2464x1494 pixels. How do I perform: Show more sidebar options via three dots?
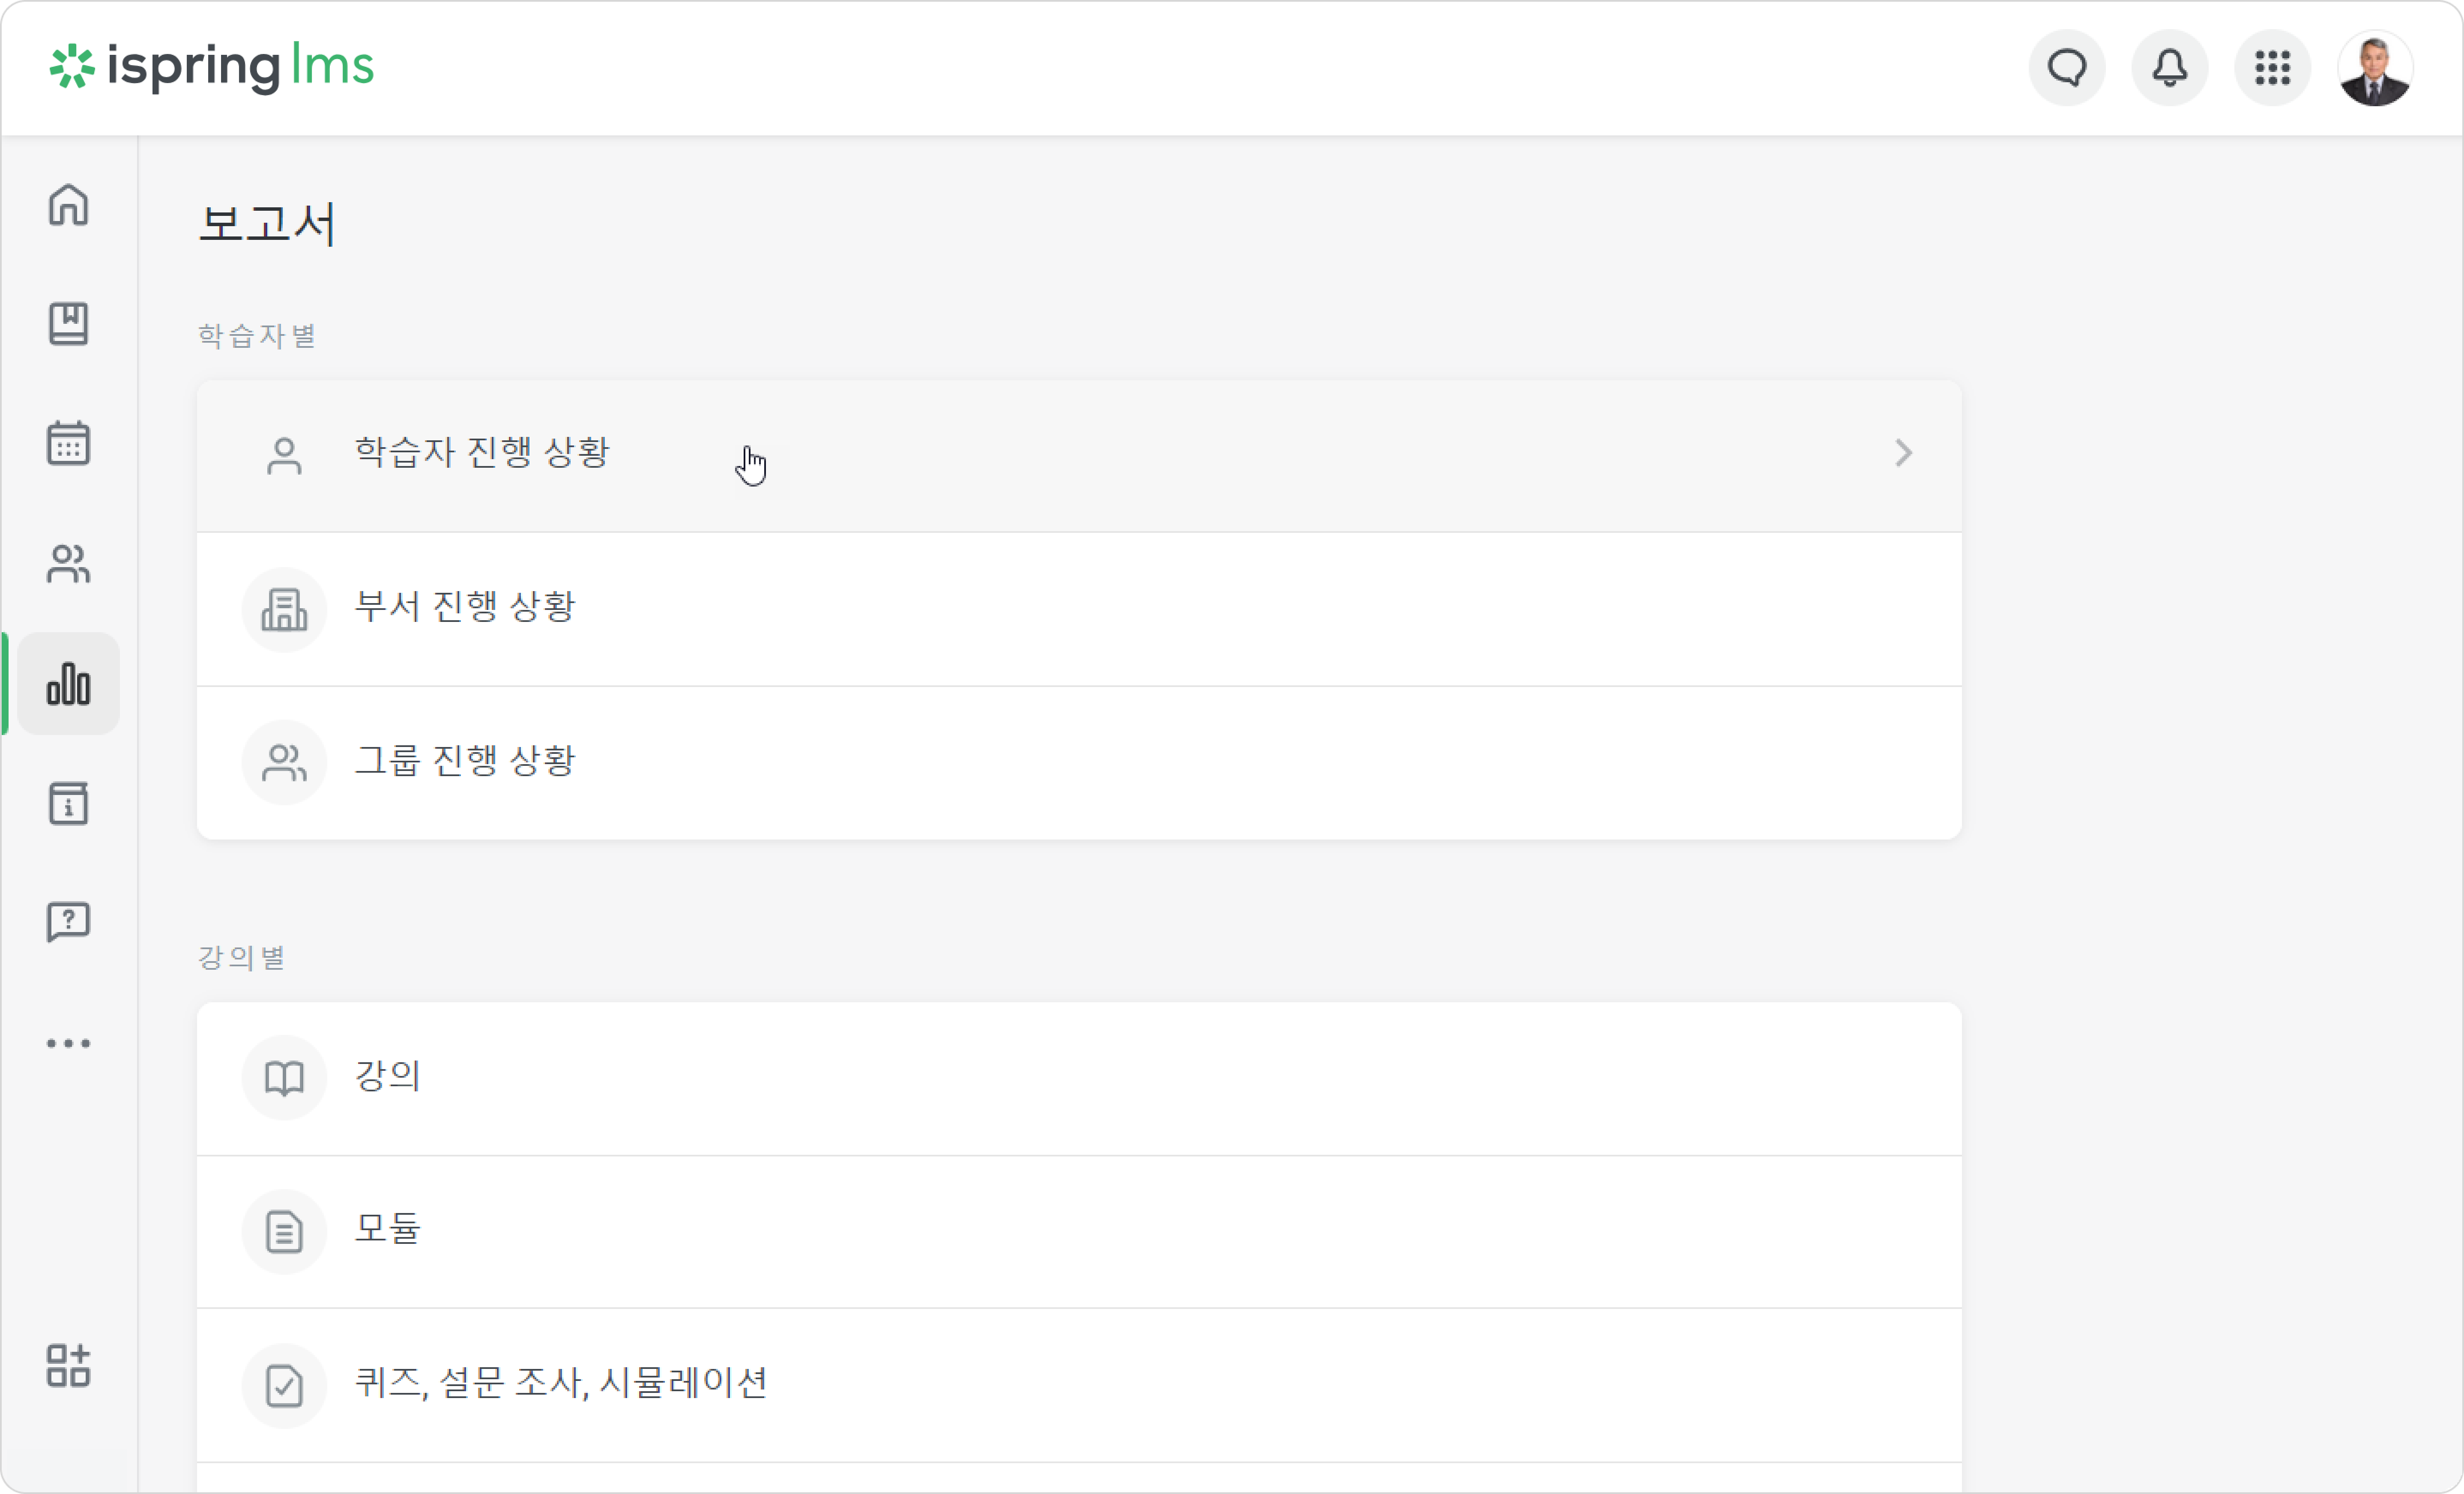[68, 1043]
